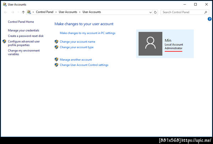Click the Search Control Panel field
This screenshot has width=213, height=144.
pos(185,12)
